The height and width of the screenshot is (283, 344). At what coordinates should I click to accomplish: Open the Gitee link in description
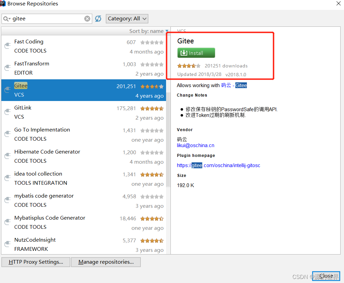pos(241,85)
